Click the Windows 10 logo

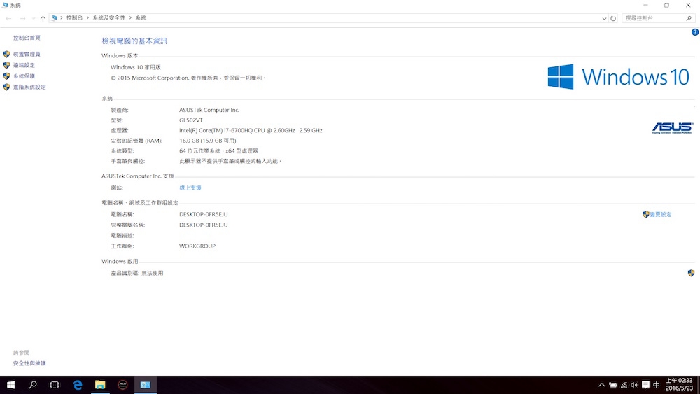[x=619, y=77]
